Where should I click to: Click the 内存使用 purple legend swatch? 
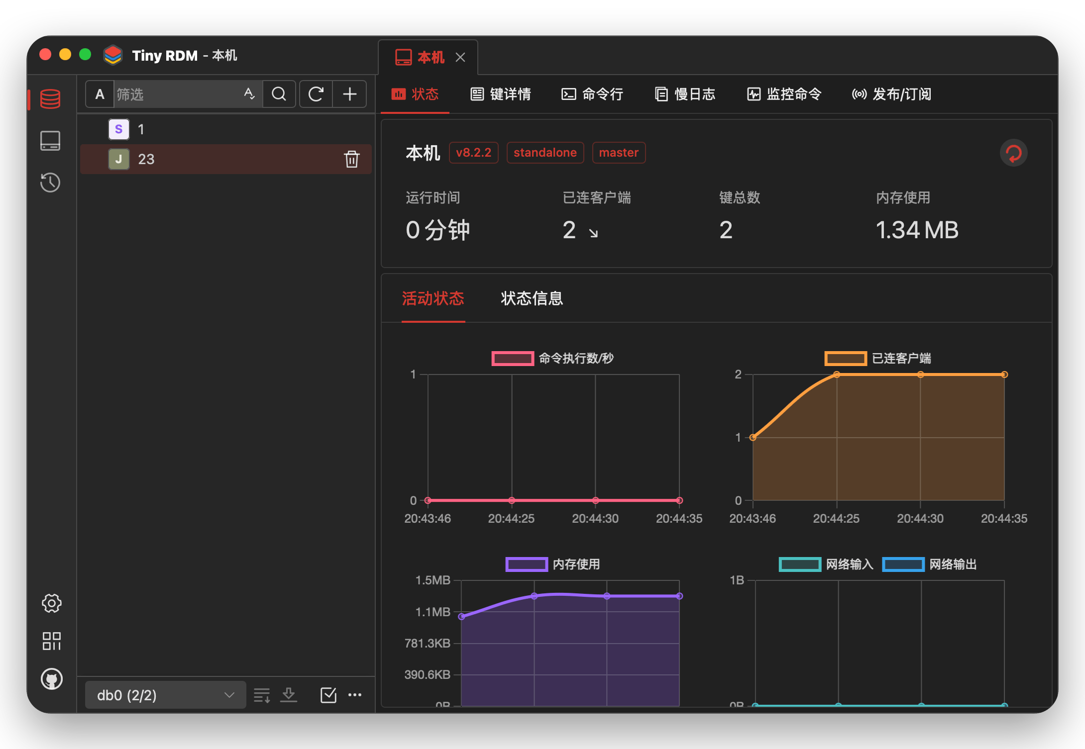527,564
